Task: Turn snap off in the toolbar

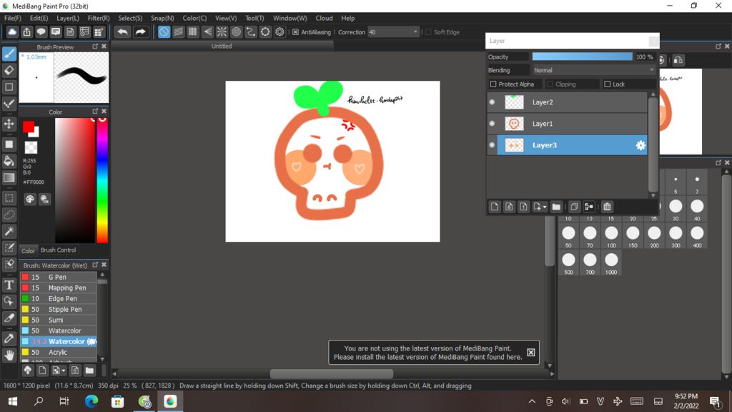Action: tap(164, 31)
